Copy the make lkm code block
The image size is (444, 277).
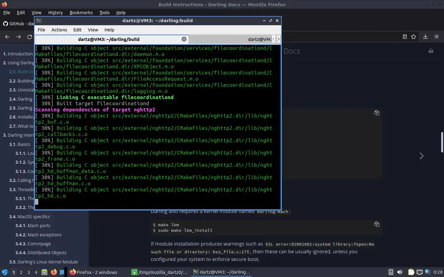[377, 224]
